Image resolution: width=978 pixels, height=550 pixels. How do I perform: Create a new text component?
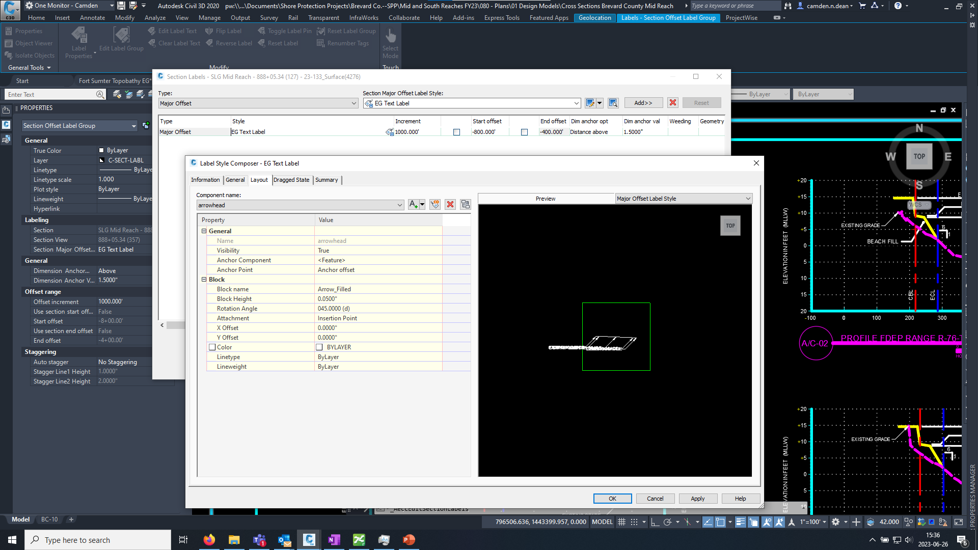414,204
